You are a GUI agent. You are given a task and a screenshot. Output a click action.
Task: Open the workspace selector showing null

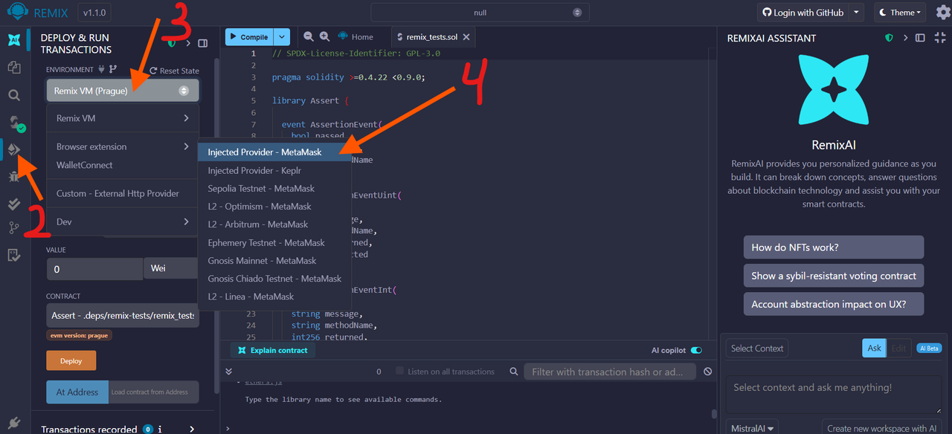point(480,13)
